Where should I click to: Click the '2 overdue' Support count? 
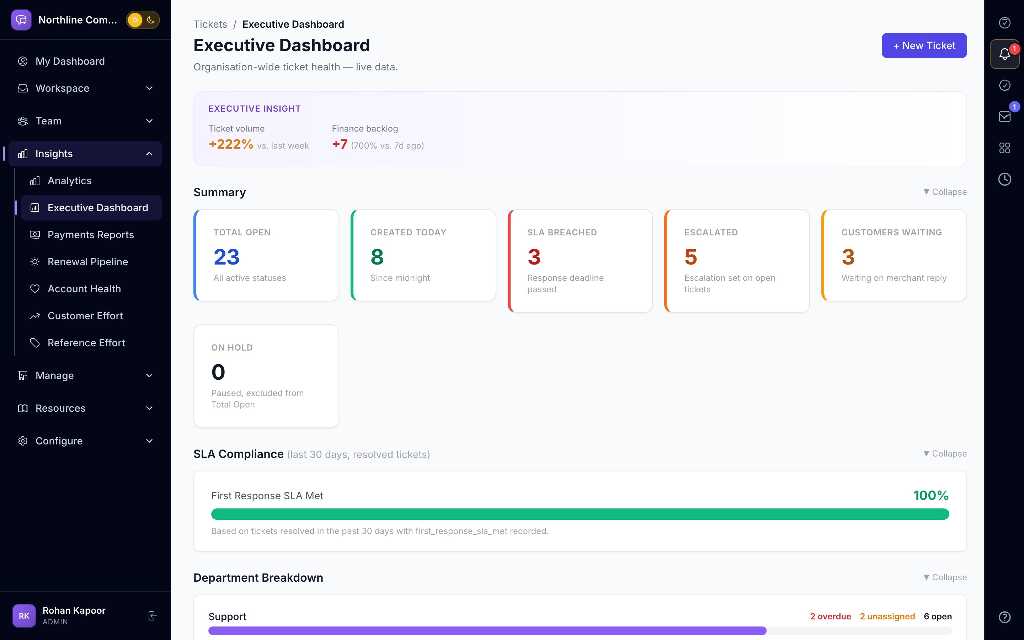[830, 616]
